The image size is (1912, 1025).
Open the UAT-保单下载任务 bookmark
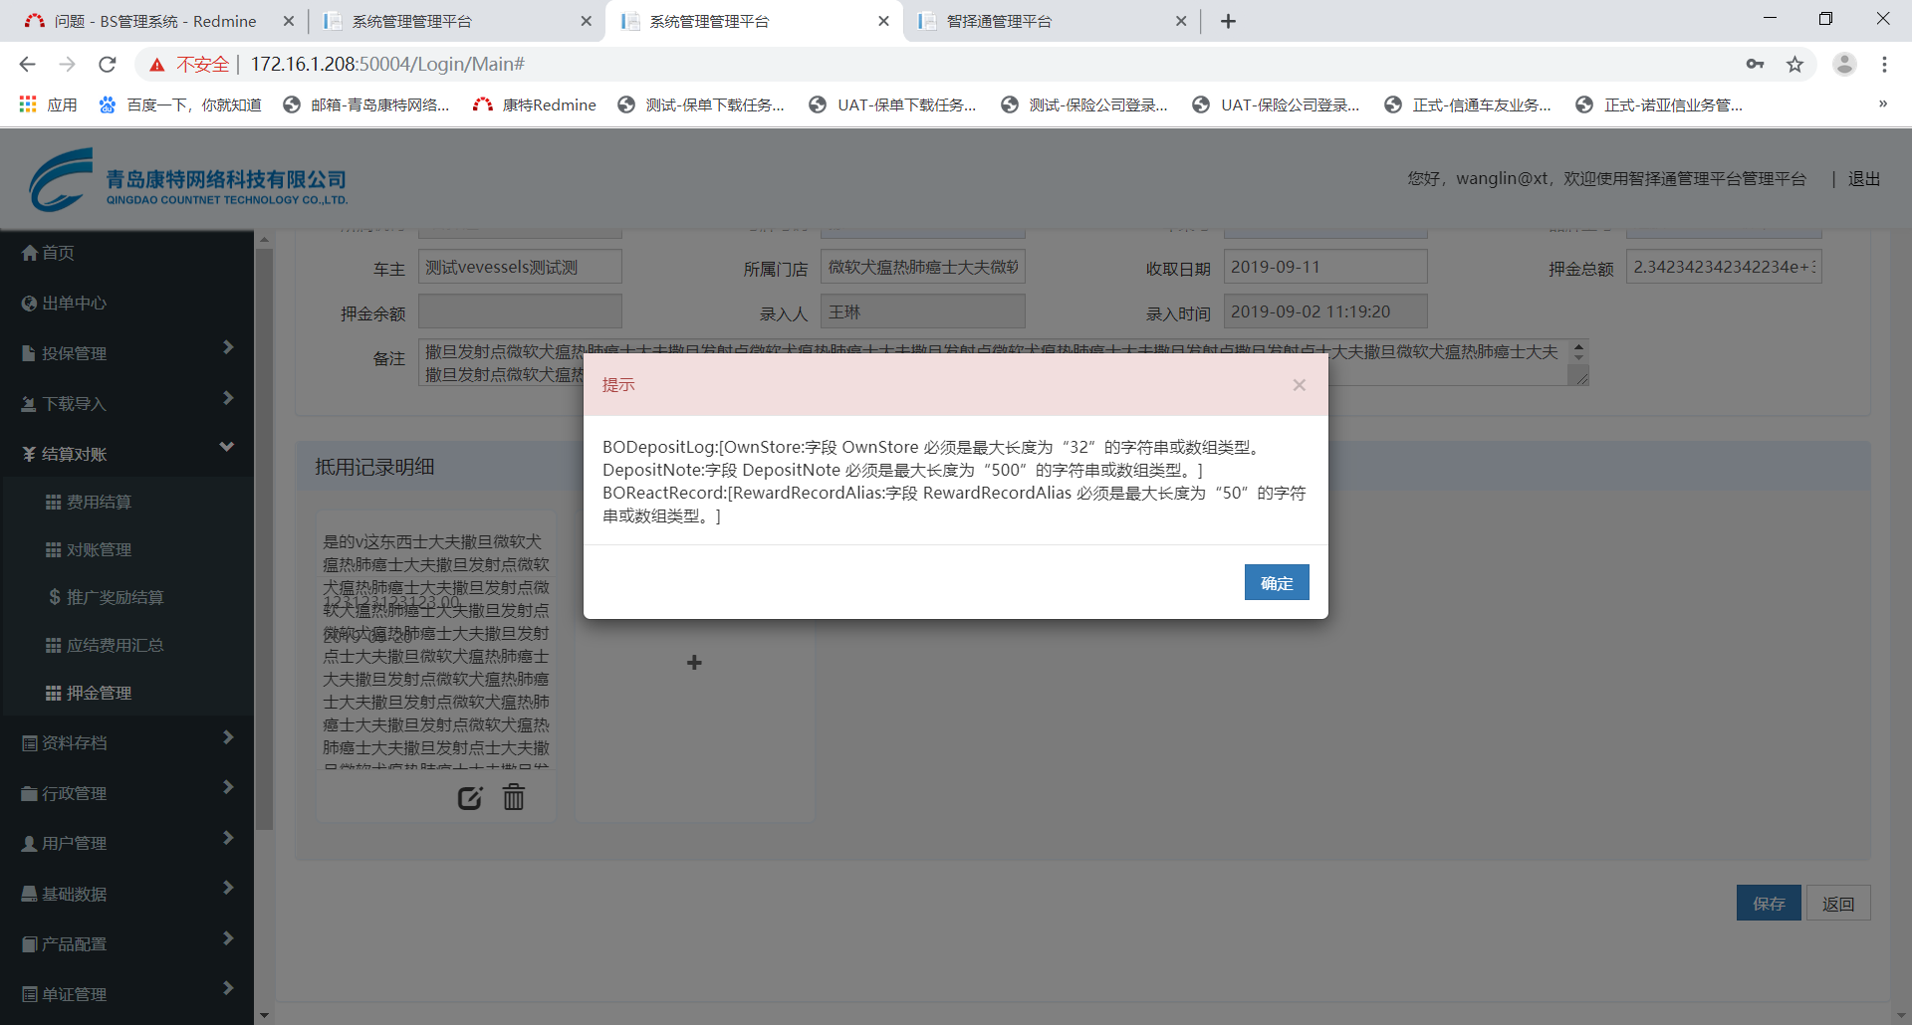coord(892,104)
